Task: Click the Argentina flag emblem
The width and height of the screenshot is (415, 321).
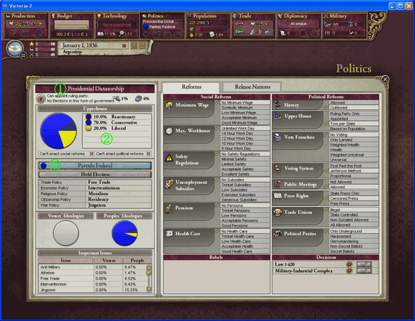Action: (15, 48)
